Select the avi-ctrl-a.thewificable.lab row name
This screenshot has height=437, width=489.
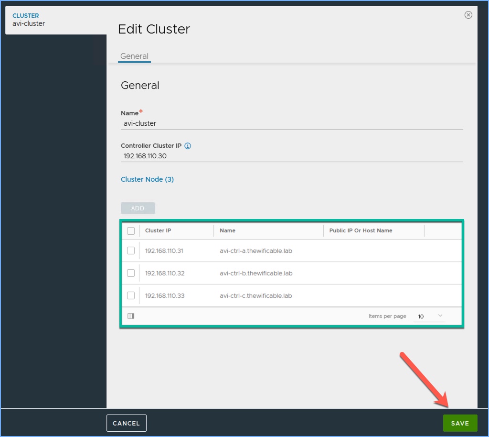[x=255, y=251]
